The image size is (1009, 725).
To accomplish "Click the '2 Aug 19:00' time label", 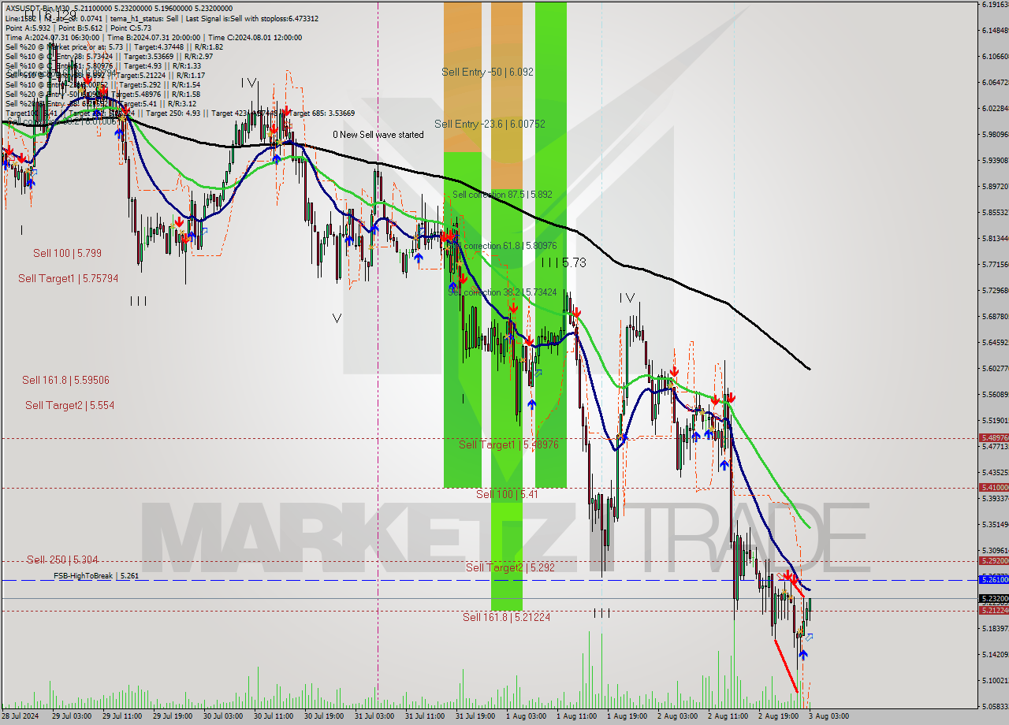I will pos(778,716).
